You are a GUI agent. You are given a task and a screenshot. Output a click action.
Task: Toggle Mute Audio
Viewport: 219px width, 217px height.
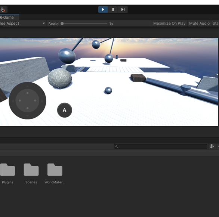199,24
